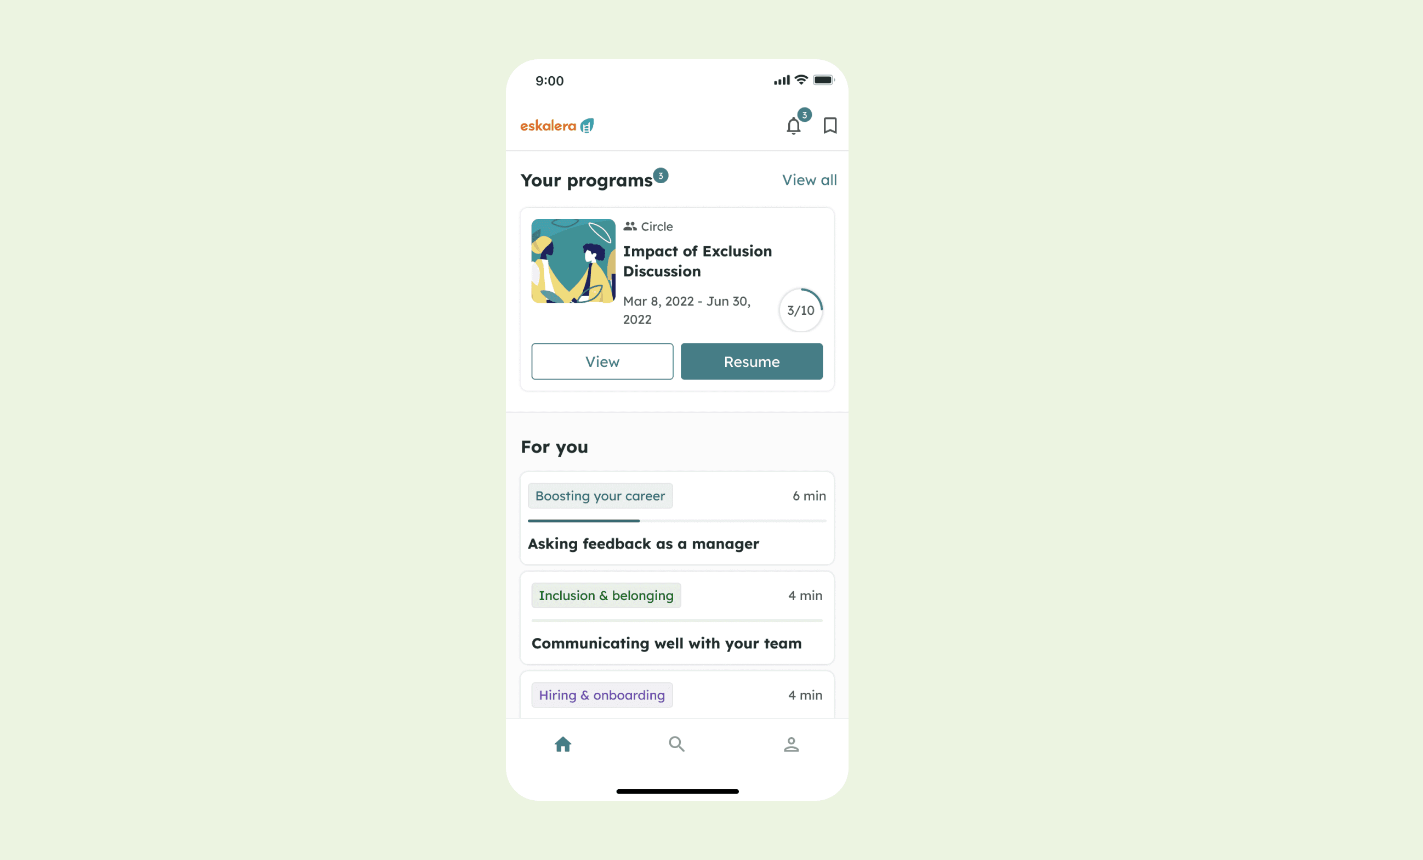Tap the profile tab icon

tap(791, 743)
